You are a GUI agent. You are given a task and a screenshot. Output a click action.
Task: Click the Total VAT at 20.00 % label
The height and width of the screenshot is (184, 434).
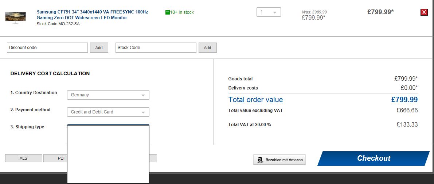[x=250, y=125]
